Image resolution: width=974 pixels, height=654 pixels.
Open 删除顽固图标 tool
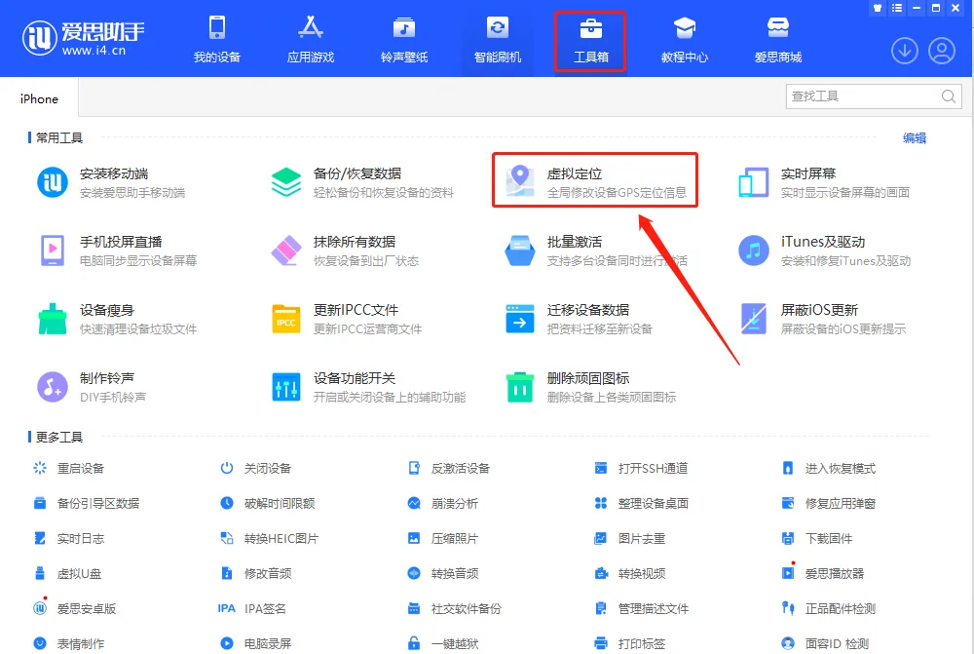click(x=590, y=387)
